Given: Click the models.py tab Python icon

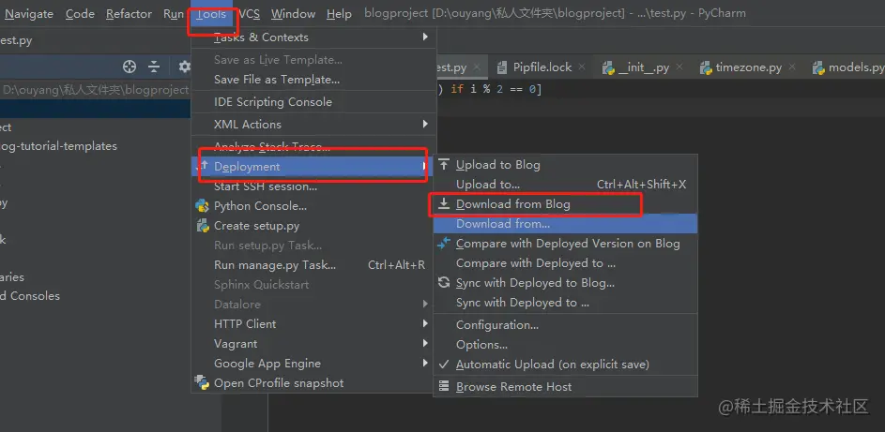Looking at the screenshot, I should coord(818,68).
